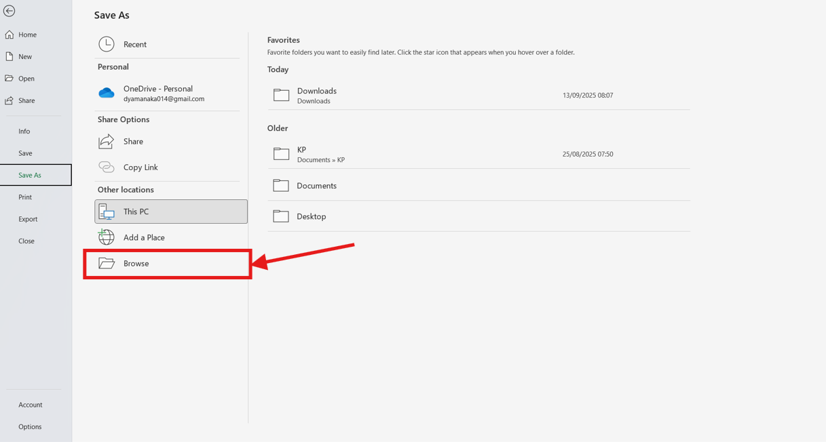Viewport: 826px width, 442px height.
Task: Select the OneDrive cloud icon
Action: 107,93
